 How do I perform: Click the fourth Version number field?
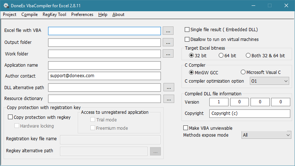coord(281,102)
